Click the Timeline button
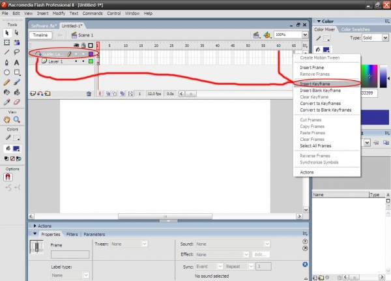 [x=40, y=35]
